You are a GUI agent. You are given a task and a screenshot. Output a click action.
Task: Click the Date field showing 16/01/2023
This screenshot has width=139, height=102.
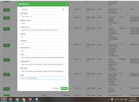43,10
